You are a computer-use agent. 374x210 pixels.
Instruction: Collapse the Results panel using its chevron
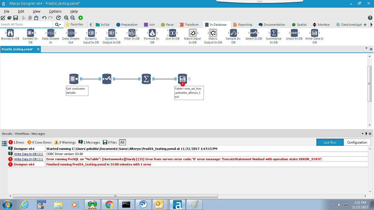[x=362, y=134]
